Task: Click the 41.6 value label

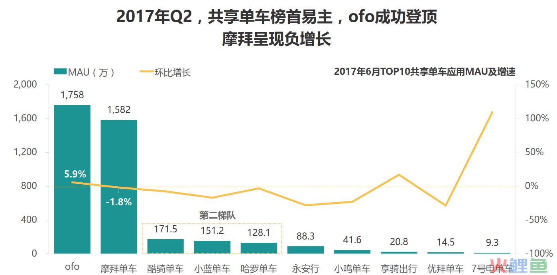Action: coord(352,240)
